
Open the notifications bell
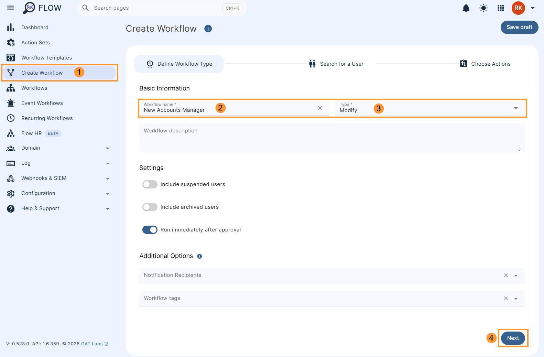click(x=466, y=8)
